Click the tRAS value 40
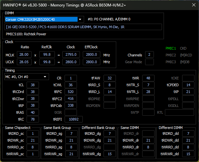The height and width of the screenshot is (162, 199). click(x=32, y=112)
